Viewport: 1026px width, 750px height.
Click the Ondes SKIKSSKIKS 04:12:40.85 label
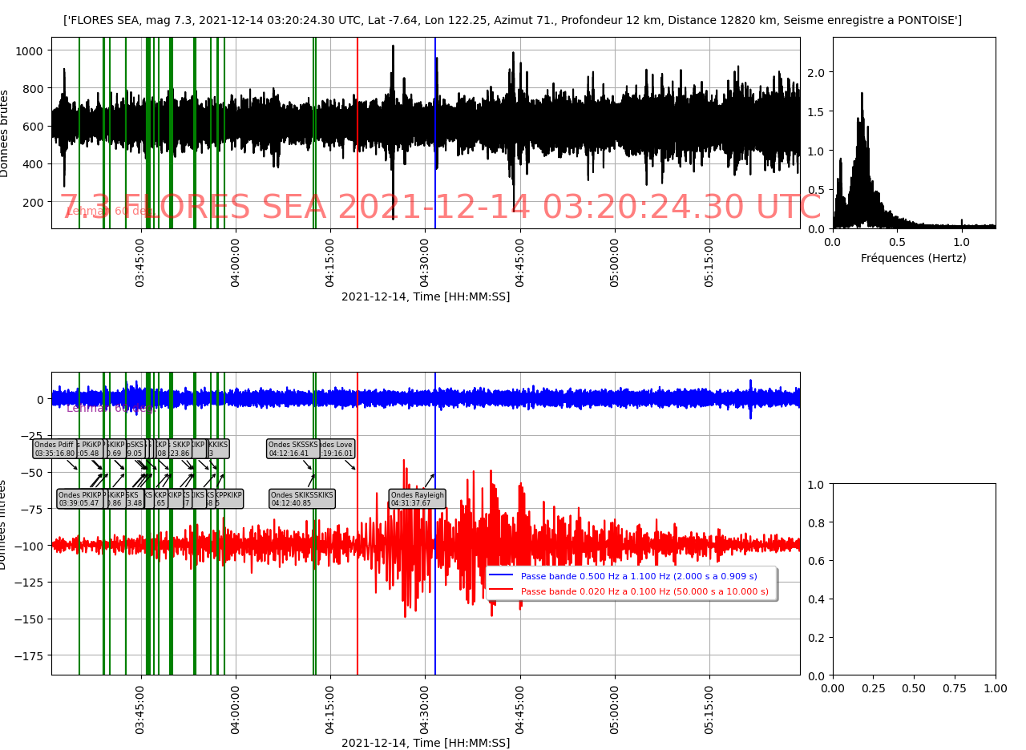[301, 499]
